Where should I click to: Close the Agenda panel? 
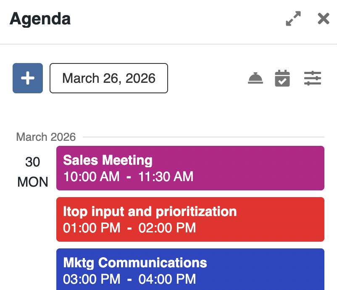tap(323, 19)
